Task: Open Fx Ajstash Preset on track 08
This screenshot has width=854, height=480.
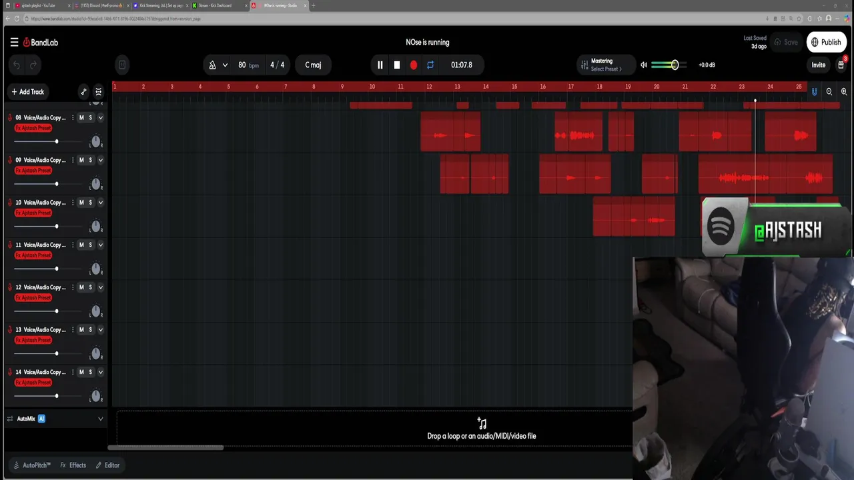Action: coord(33,128)
